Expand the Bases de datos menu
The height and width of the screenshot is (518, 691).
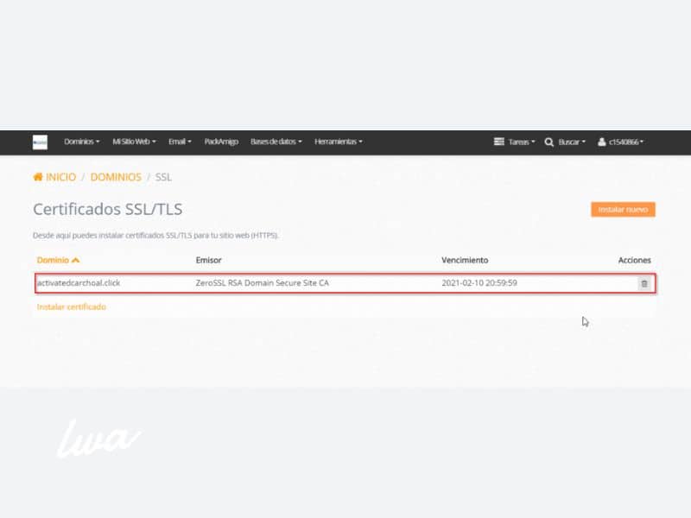(x=276, y=142)
